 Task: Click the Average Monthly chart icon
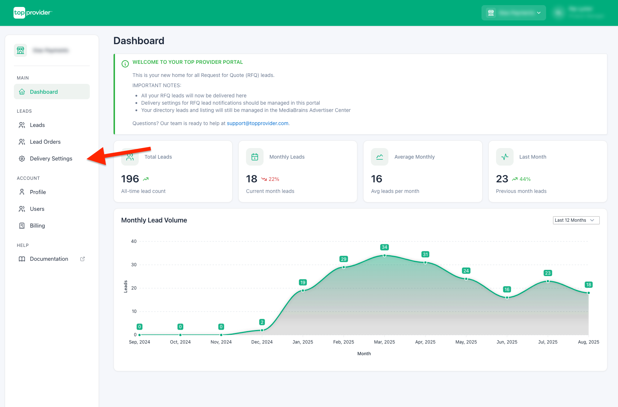coord(380,157)
